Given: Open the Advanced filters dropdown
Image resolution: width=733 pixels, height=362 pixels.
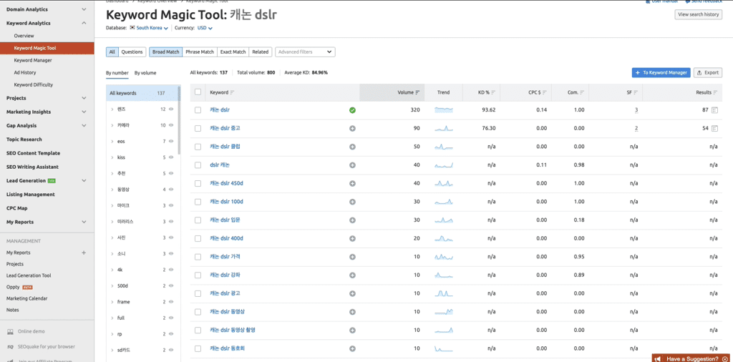Looking at the screenshot, I should click(x=305, y=52).
